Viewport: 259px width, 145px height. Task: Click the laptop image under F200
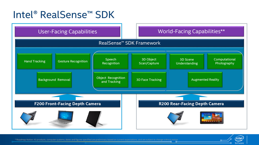[62, 119]
